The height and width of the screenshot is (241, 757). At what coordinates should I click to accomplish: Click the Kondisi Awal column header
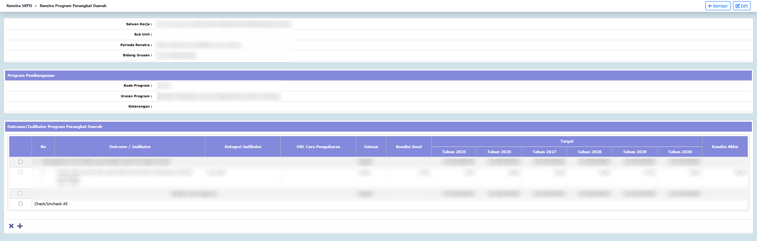(x=408, y=147)
